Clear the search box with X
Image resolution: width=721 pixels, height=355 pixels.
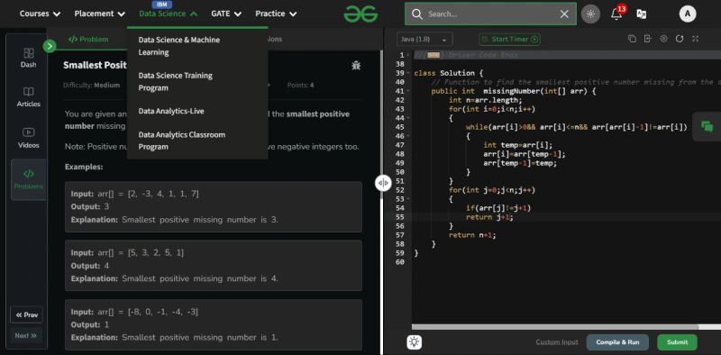(x=564, y=14)
